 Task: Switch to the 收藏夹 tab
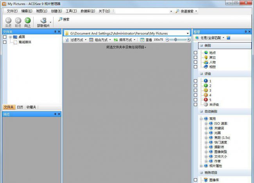(31, 107)
